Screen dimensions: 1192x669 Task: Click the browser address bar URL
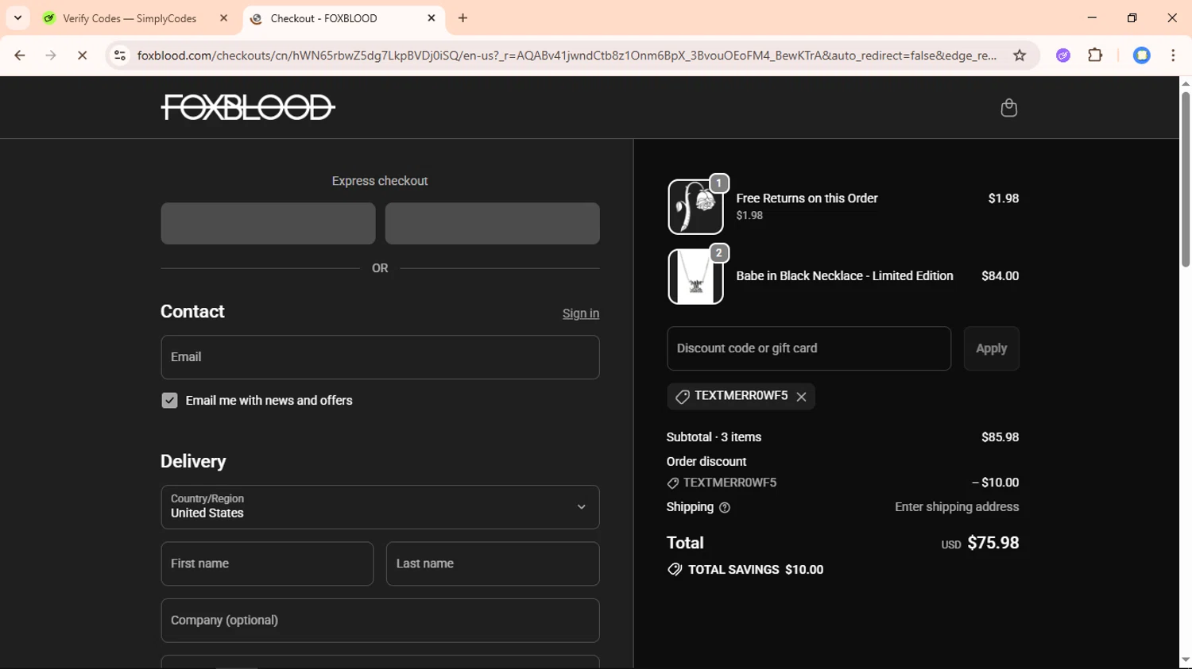567,56
